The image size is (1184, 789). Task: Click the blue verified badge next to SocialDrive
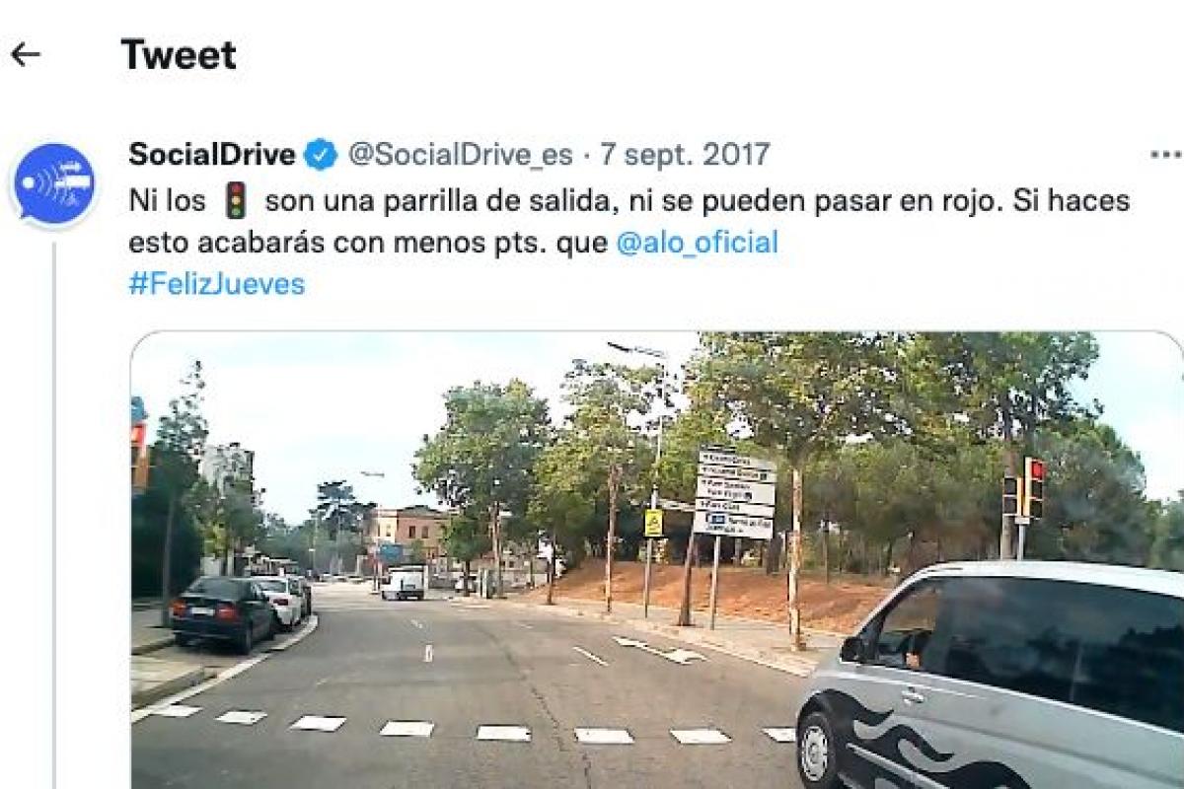[x=321, y=155]
